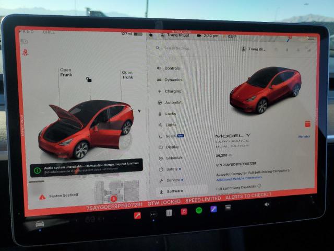This screenshot has width=334, height=251.
Task: Tap the seatbelt warning icon
Action: pos(25,52)
